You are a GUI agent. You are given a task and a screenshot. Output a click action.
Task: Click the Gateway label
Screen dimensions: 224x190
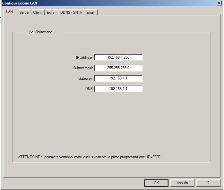pos(85,78)
